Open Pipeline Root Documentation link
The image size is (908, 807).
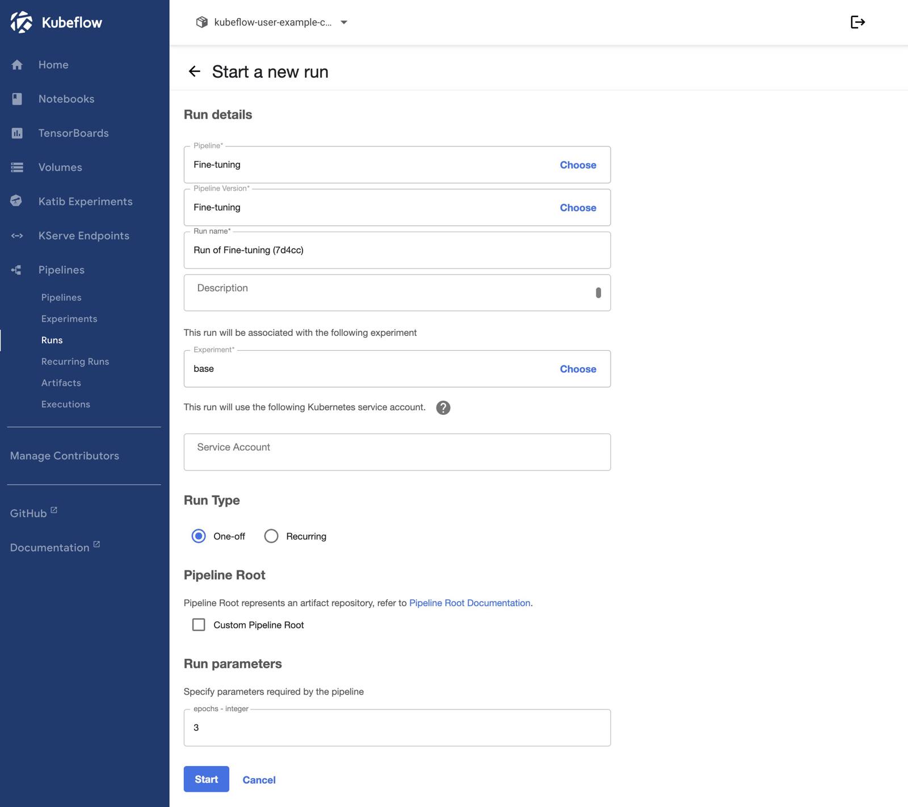click(x=470, y=603)
